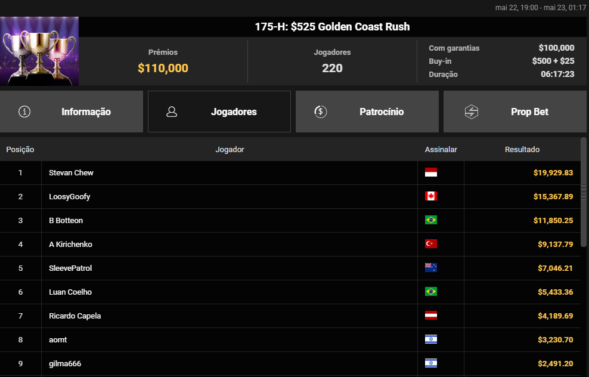Click the dollar coin icon on Patrocínio

coord(320,112)
